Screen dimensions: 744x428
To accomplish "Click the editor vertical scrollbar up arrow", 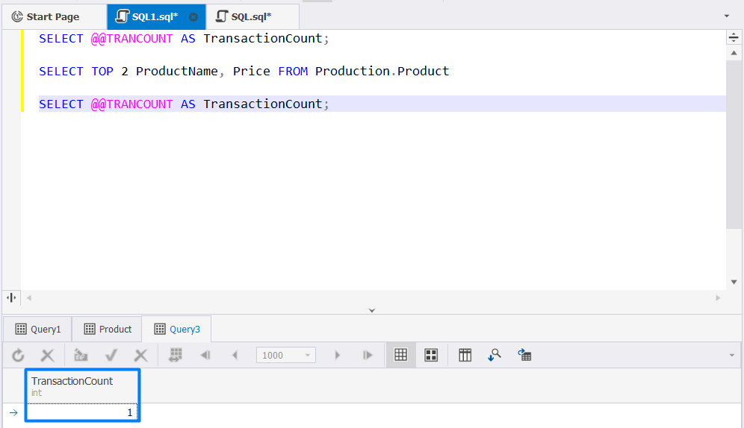I will tap(734, 53).
